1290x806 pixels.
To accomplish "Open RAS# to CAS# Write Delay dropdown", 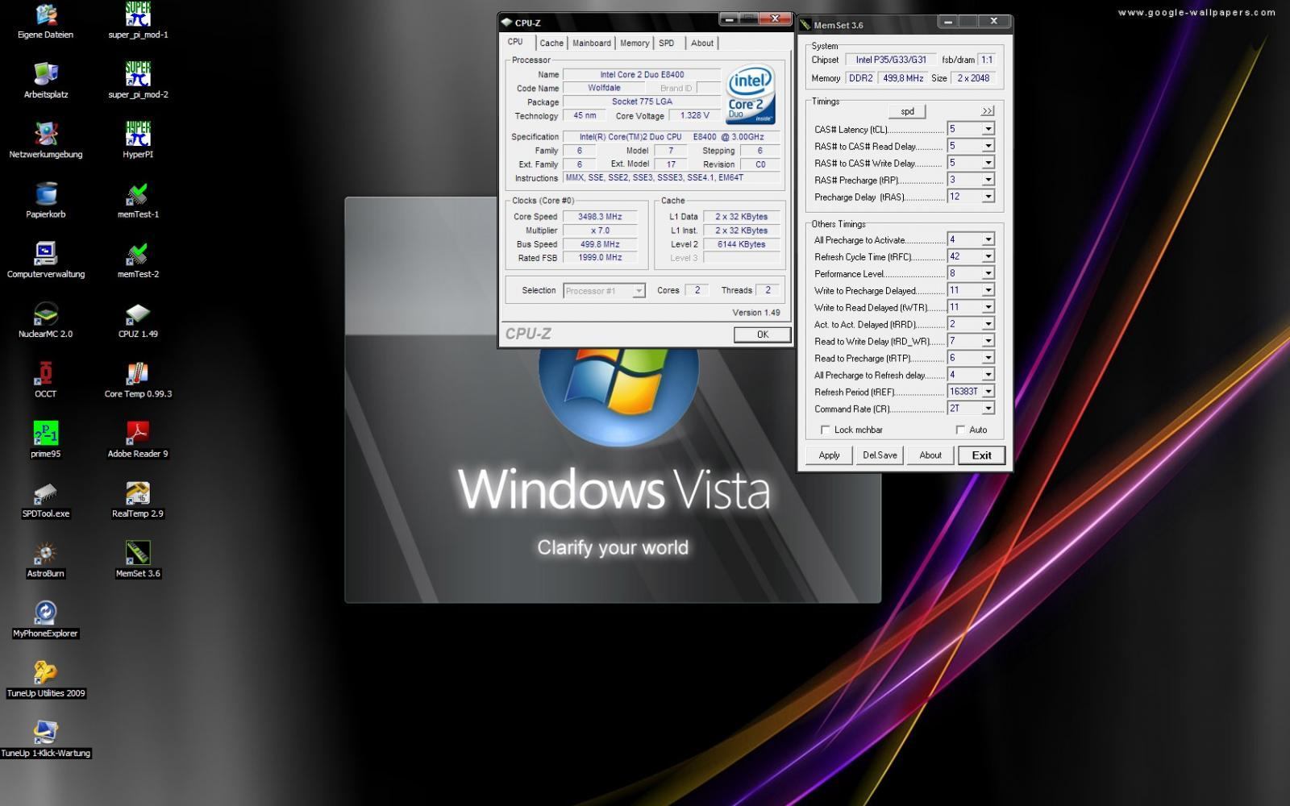I will click(988, 163).
